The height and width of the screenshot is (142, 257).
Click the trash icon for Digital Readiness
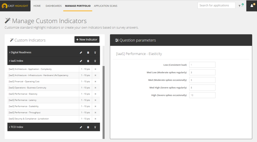88,53
